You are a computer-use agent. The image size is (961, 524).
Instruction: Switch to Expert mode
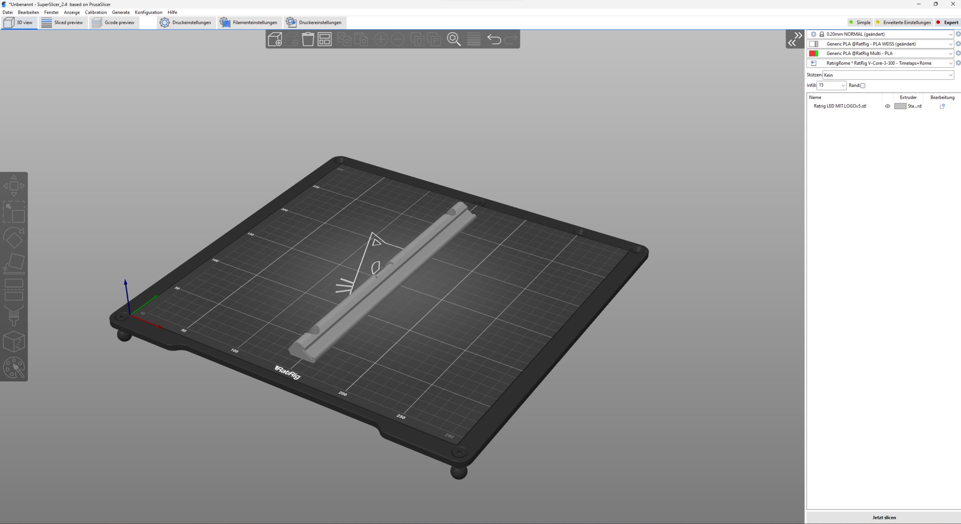pos(947,23)
